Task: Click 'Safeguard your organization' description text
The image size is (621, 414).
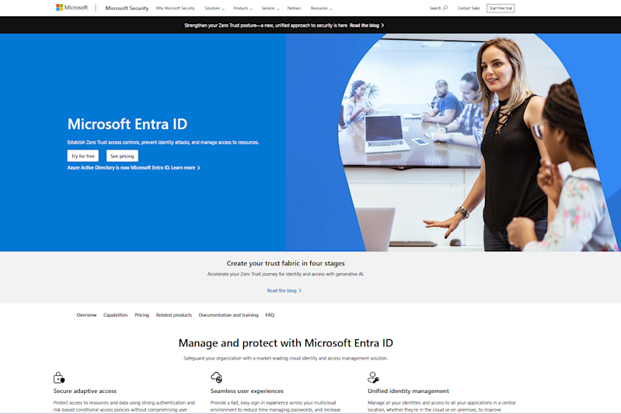Action: click(x=285, y=358)
